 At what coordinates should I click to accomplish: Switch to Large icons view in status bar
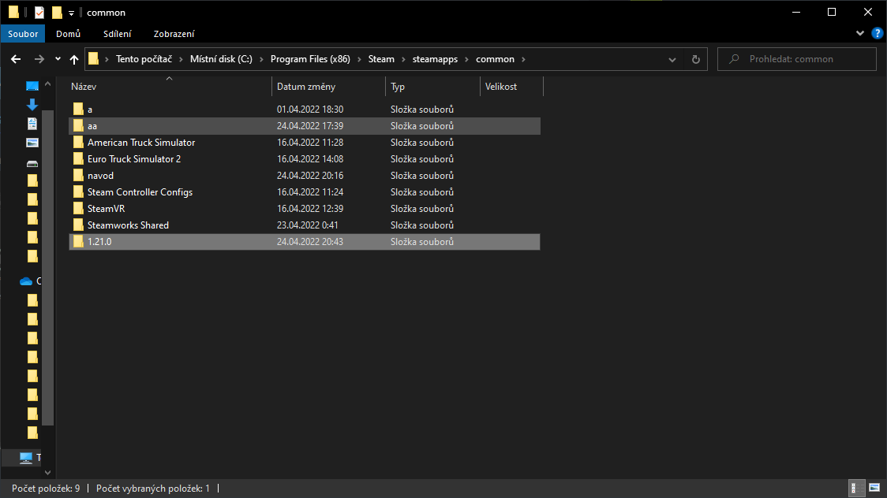[x=874, y=488]
